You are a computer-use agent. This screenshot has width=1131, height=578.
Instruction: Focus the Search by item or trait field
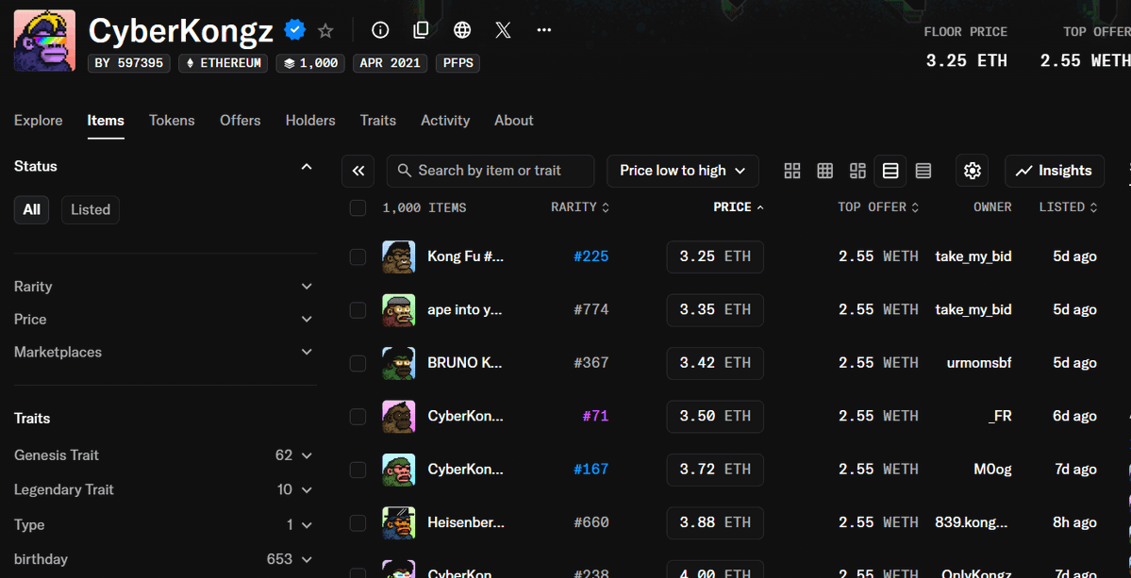pos(491,171)
